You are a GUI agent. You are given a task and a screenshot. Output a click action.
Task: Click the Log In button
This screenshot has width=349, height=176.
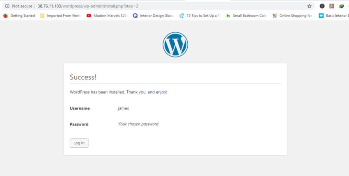79,143
